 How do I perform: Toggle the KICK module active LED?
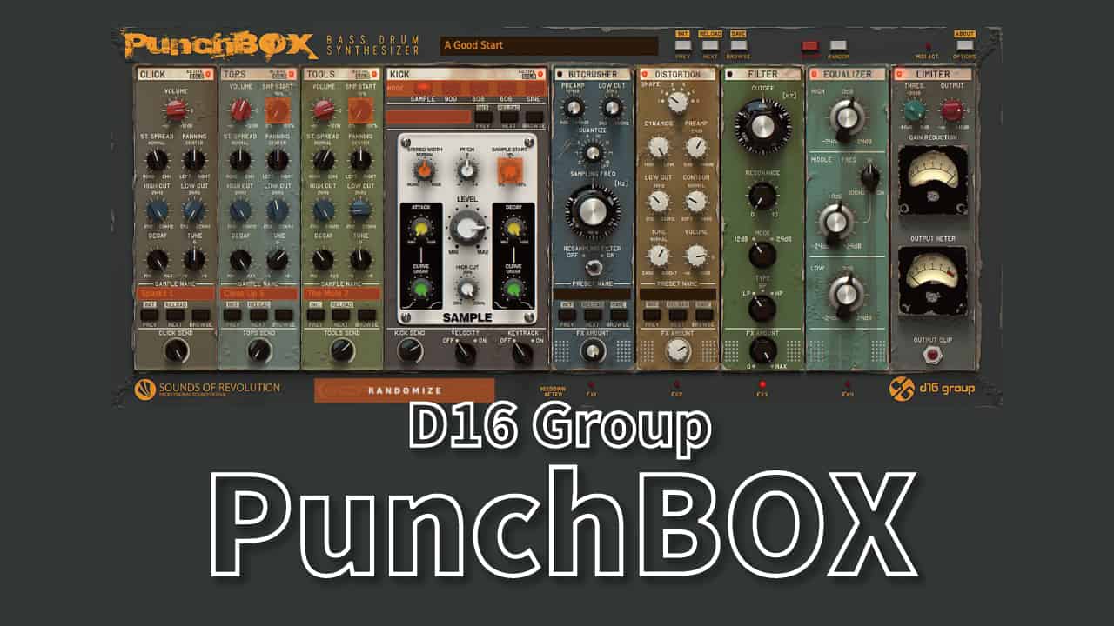pyautogui.click(x=542, y=75)
